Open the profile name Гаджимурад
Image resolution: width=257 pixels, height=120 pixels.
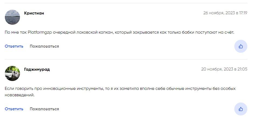pyautogui.click(x=37, y=69)
